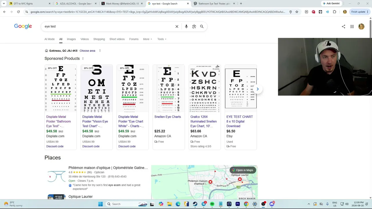The height and width of the screenshot is (209, 372).
Task: Click the browser address bar URL
Action: [158, 12]
